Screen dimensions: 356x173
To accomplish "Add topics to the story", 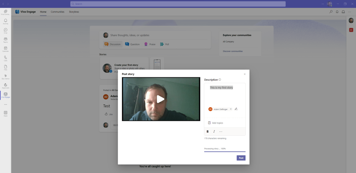I will click(x=217, y=123).
